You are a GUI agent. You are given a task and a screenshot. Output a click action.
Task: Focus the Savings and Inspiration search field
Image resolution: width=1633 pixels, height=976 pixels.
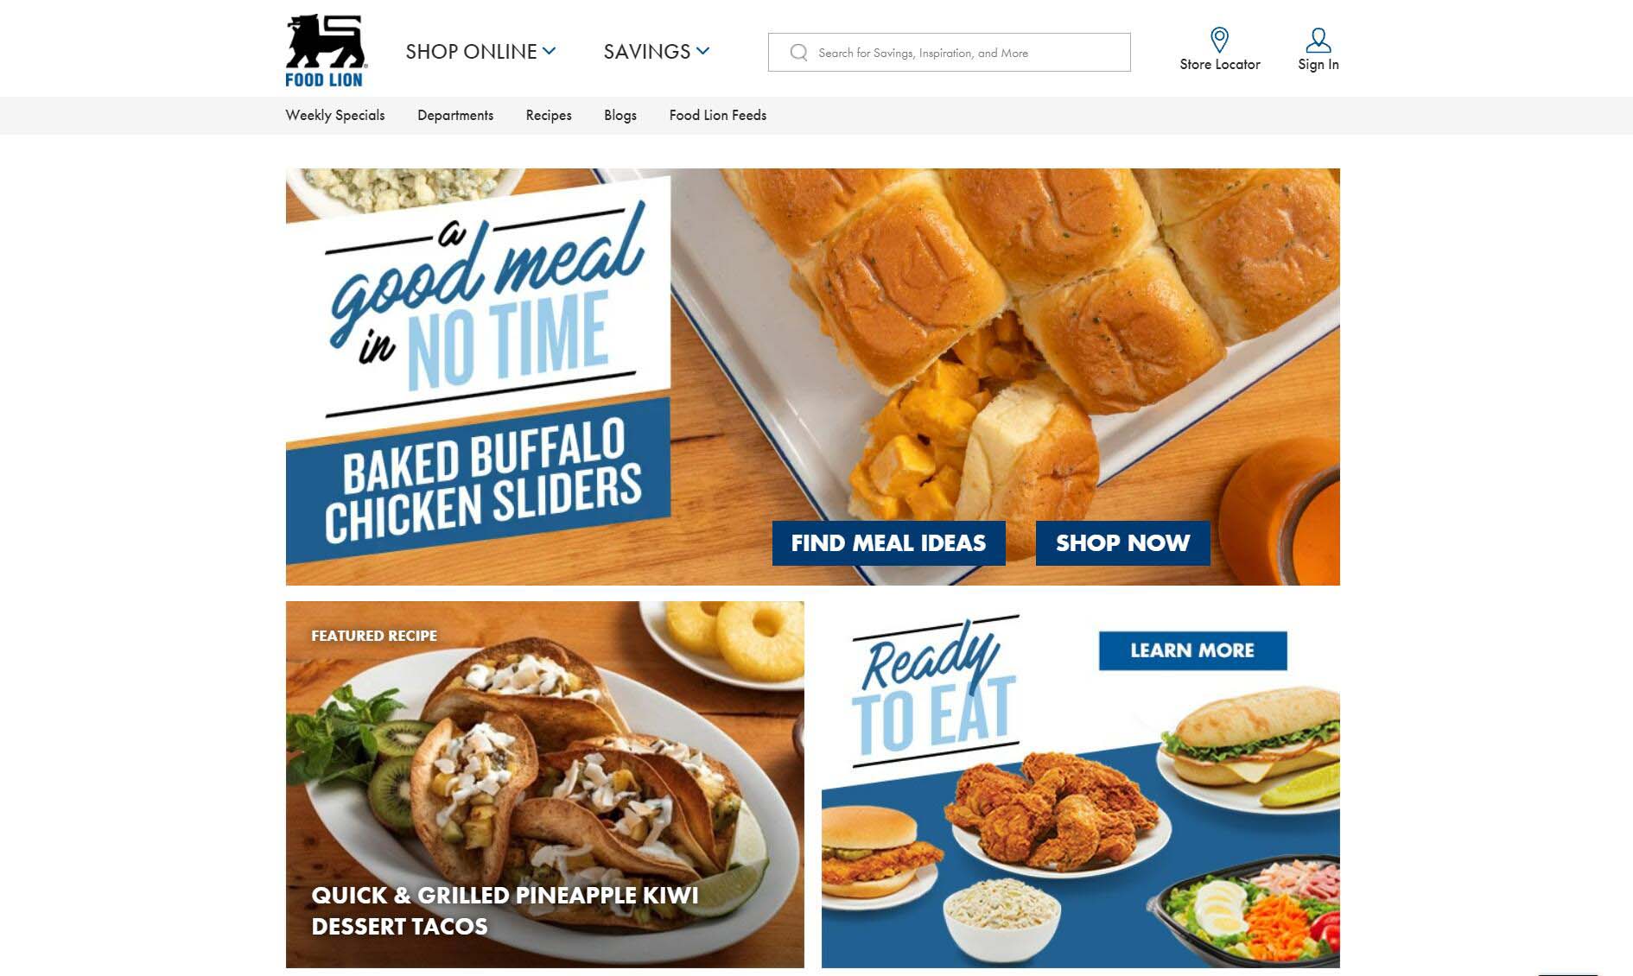[x=949, y=53]
